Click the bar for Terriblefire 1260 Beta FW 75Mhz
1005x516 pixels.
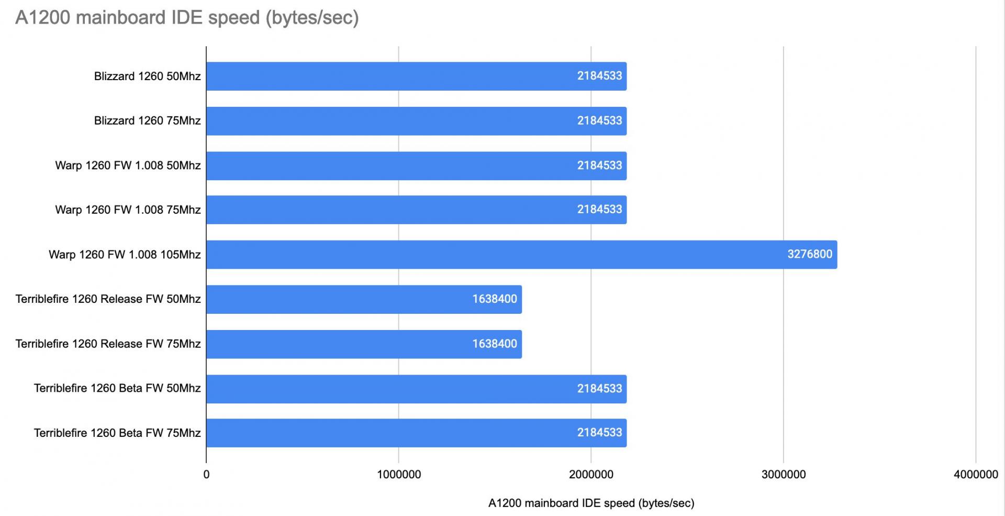417,433
